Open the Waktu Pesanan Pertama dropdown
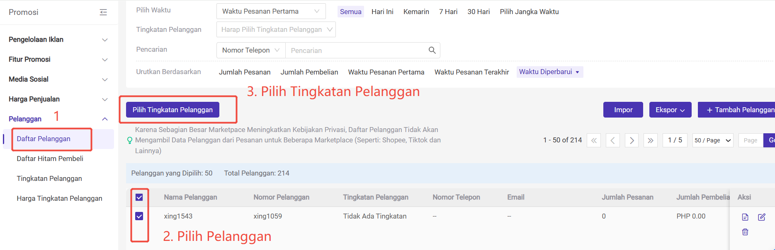The height and width of the screenshot is (250, 775). click(x=271, y=11)
